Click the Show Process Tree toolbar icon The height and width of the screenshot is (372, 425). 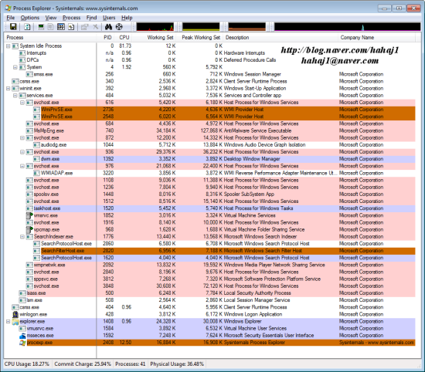click(50, 27)
